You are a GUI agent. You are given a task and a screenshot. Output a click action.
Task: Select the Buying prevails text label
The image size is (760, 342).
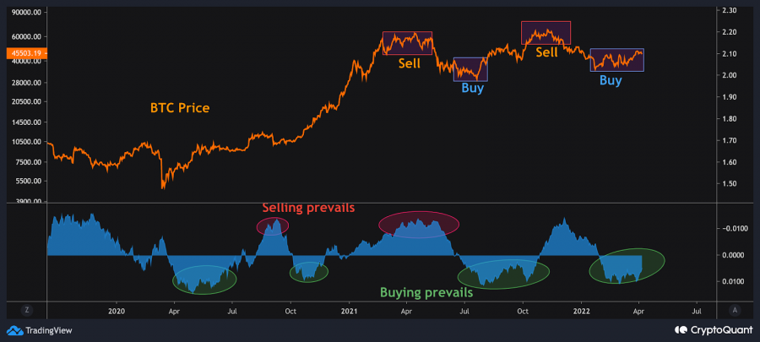[426, 292]
